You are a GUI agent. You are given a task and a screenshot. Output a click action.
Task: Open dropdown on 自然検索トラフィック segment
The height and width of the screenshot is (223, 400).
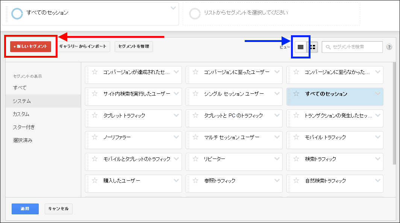(x=377, y=181)
